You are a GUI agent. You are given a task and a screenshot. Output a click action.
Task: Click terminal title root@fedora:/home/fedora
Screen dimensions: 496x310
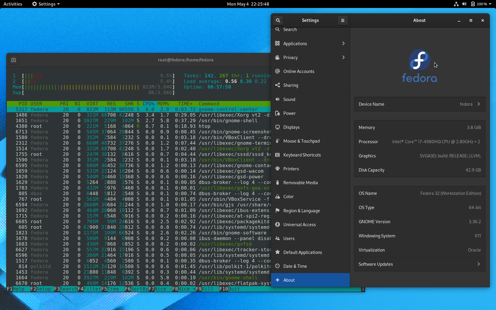coord(185,60)
